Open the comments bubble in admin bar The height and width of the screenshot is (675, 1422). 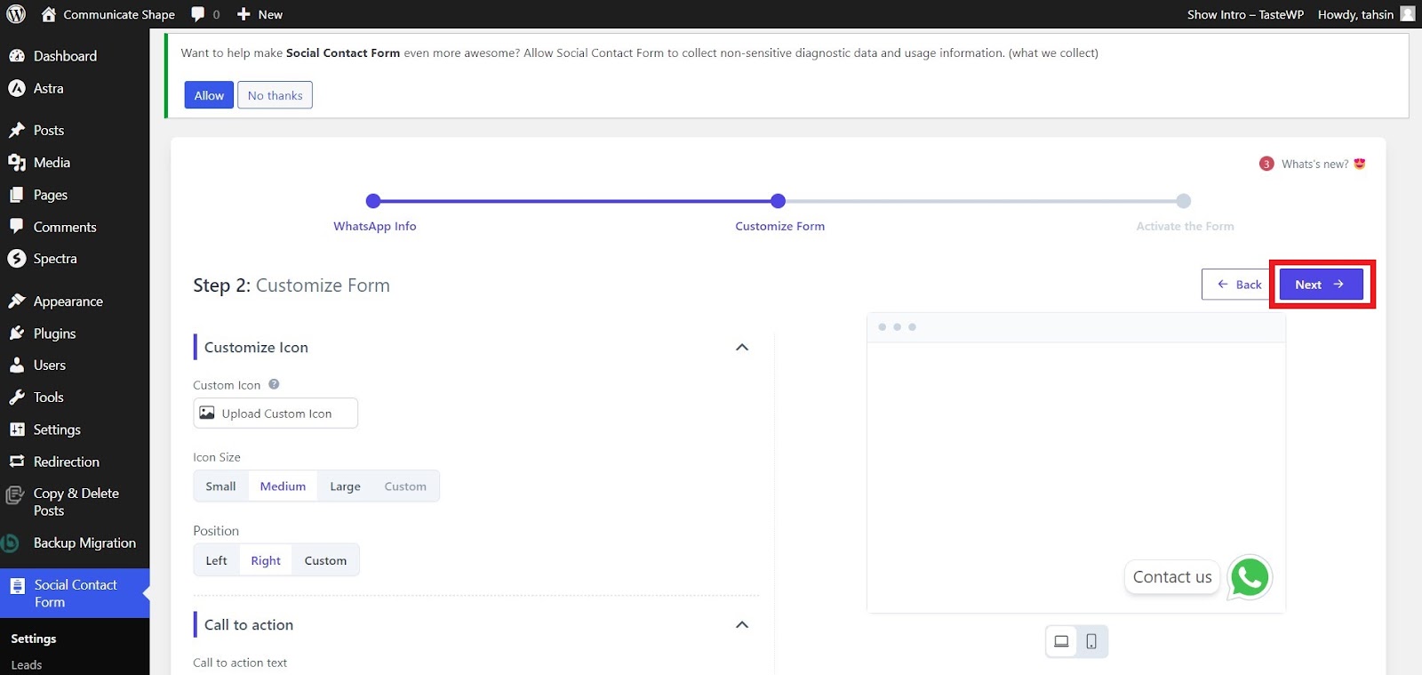pyautogui.click(x=197, y=14)
